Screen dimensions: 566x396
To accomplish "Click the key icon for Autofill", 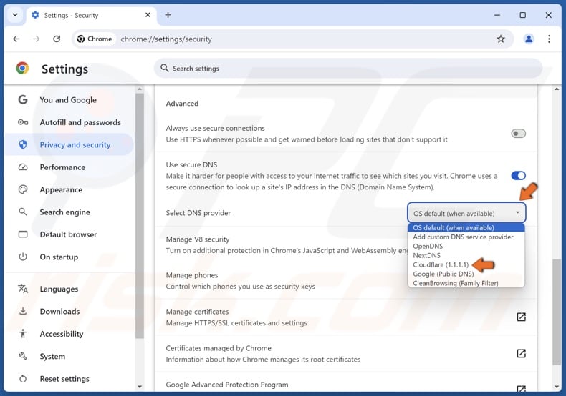I will [23, 122].
